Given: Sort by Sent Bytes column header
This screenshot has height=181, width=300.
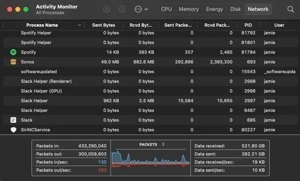Looking at the screenshot, I should [103, 25].
